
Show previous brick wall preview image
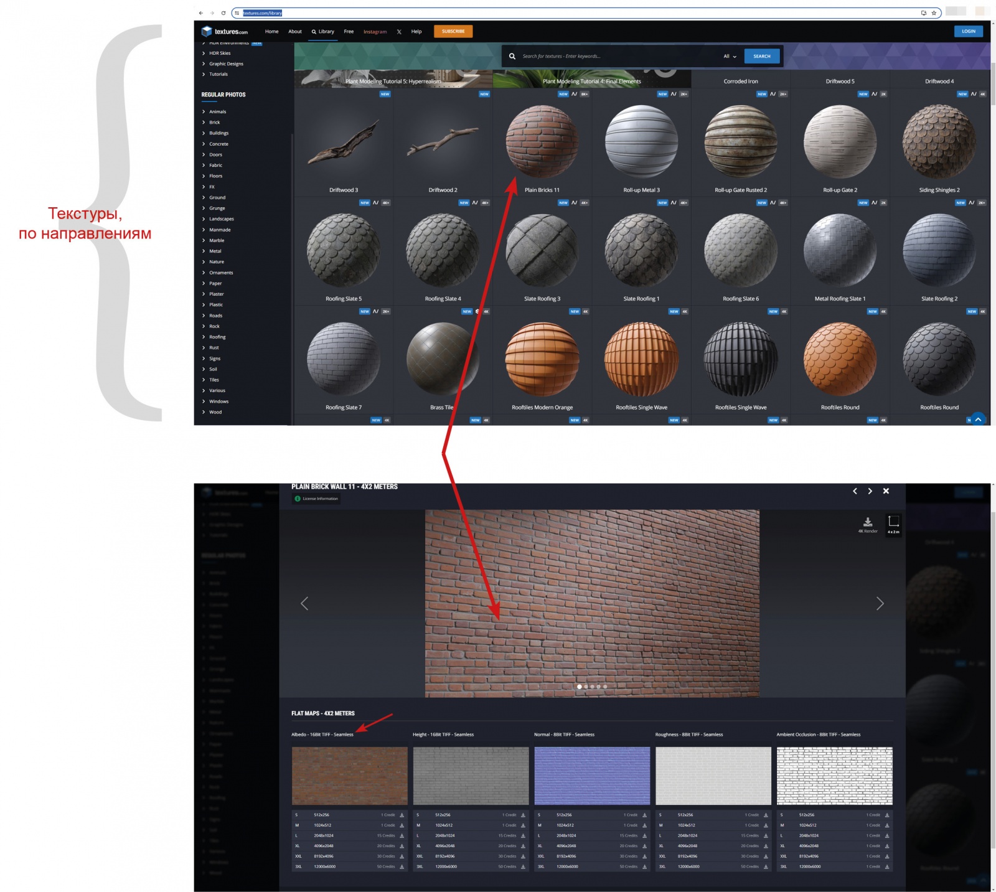pos(304,603)
